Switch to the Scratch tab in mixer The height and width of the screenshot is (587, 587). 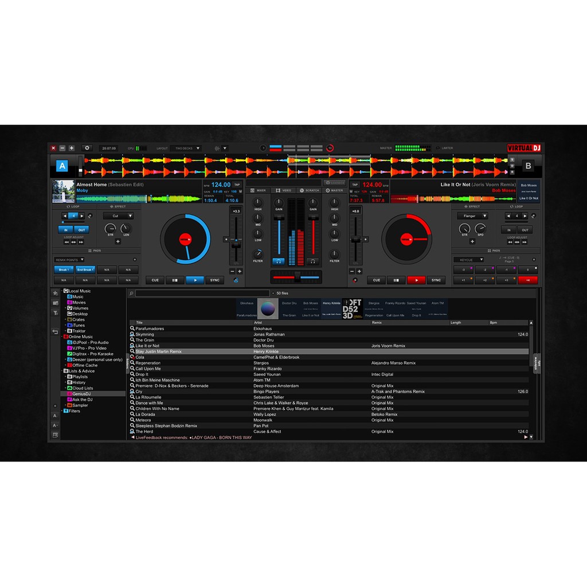click(310, 190)
